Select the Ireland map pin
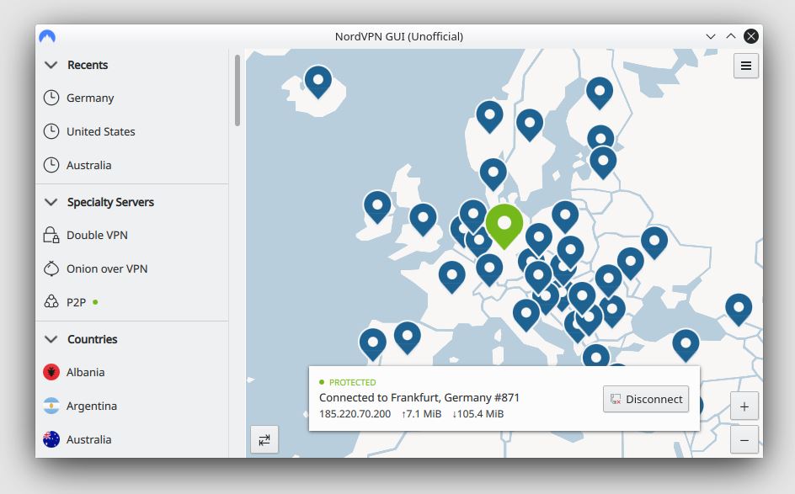This screenshot has height=494, width=795. 377,207
